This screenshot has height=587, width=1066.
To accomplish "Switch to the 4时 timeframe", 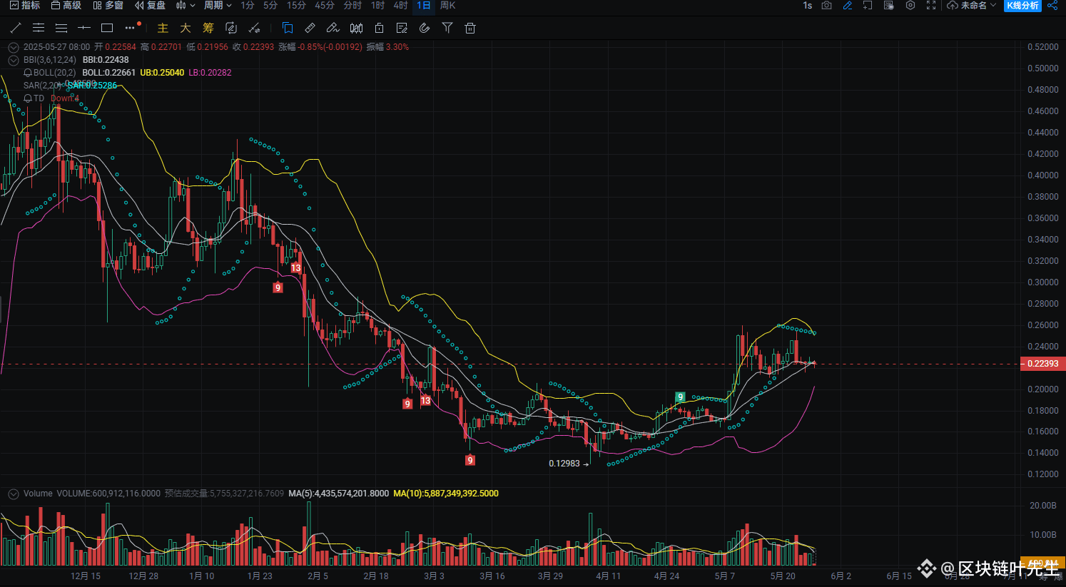I will pos(400,6).
